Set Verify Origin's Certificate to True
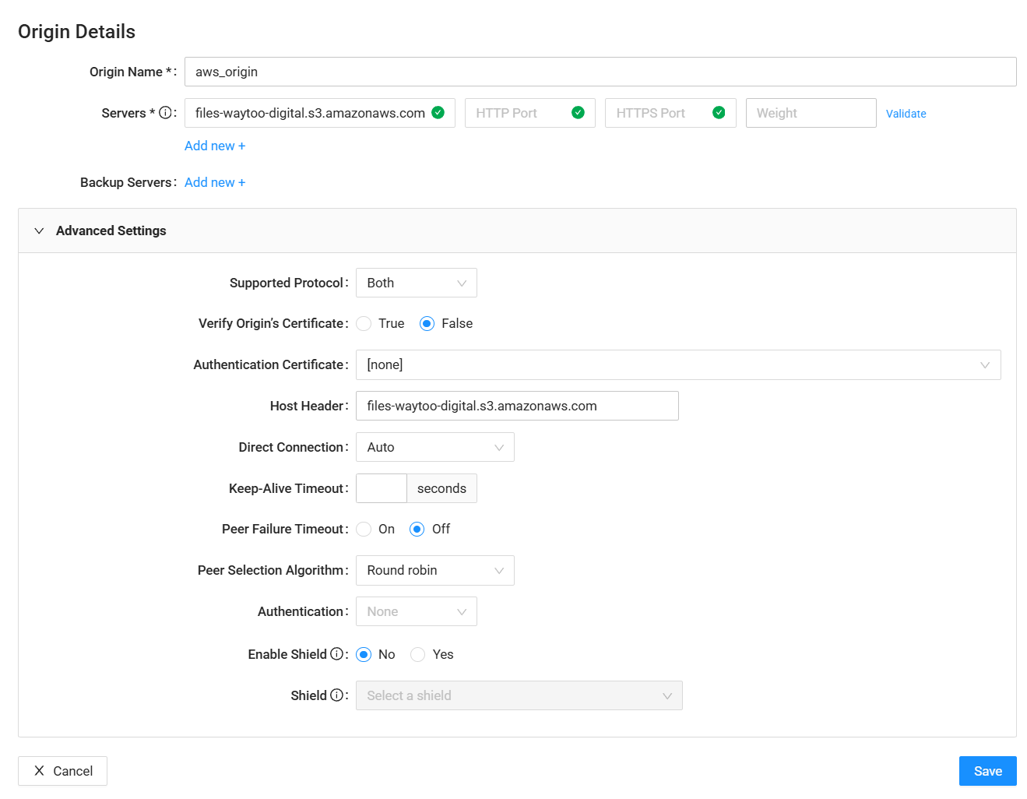 pyautogui.click(x=364, y=324)
